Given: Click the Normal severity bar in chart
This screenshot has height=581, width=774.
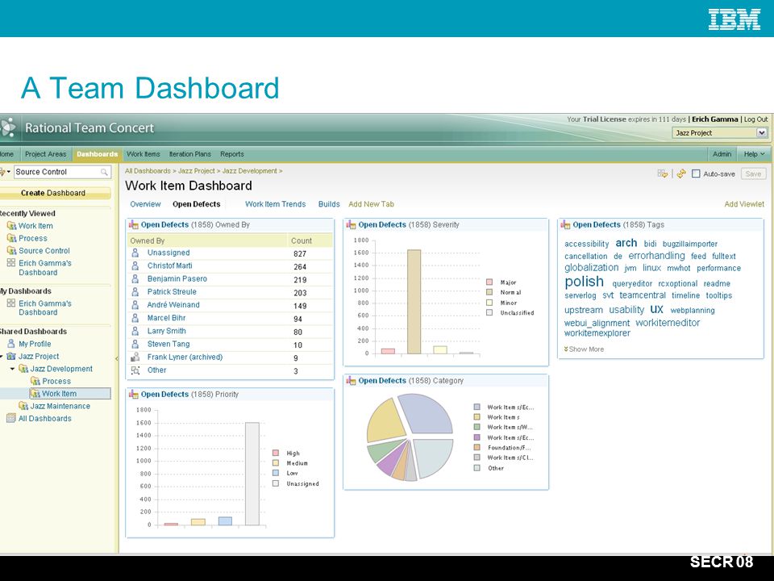Looking at the screenshot, I should tap(414, 301).
